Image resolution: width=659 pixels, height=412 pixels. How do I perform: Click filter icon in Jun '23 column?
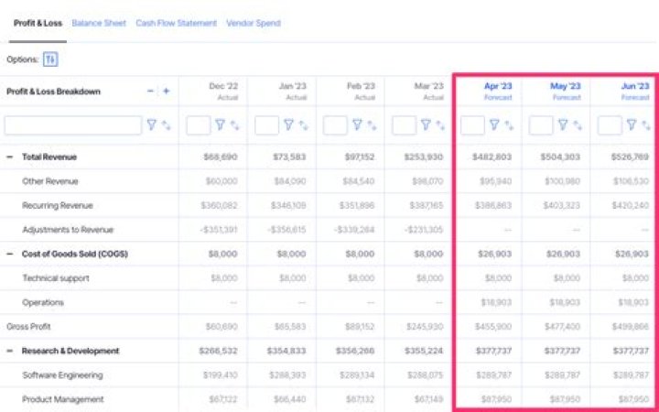(x=632, y=125)
